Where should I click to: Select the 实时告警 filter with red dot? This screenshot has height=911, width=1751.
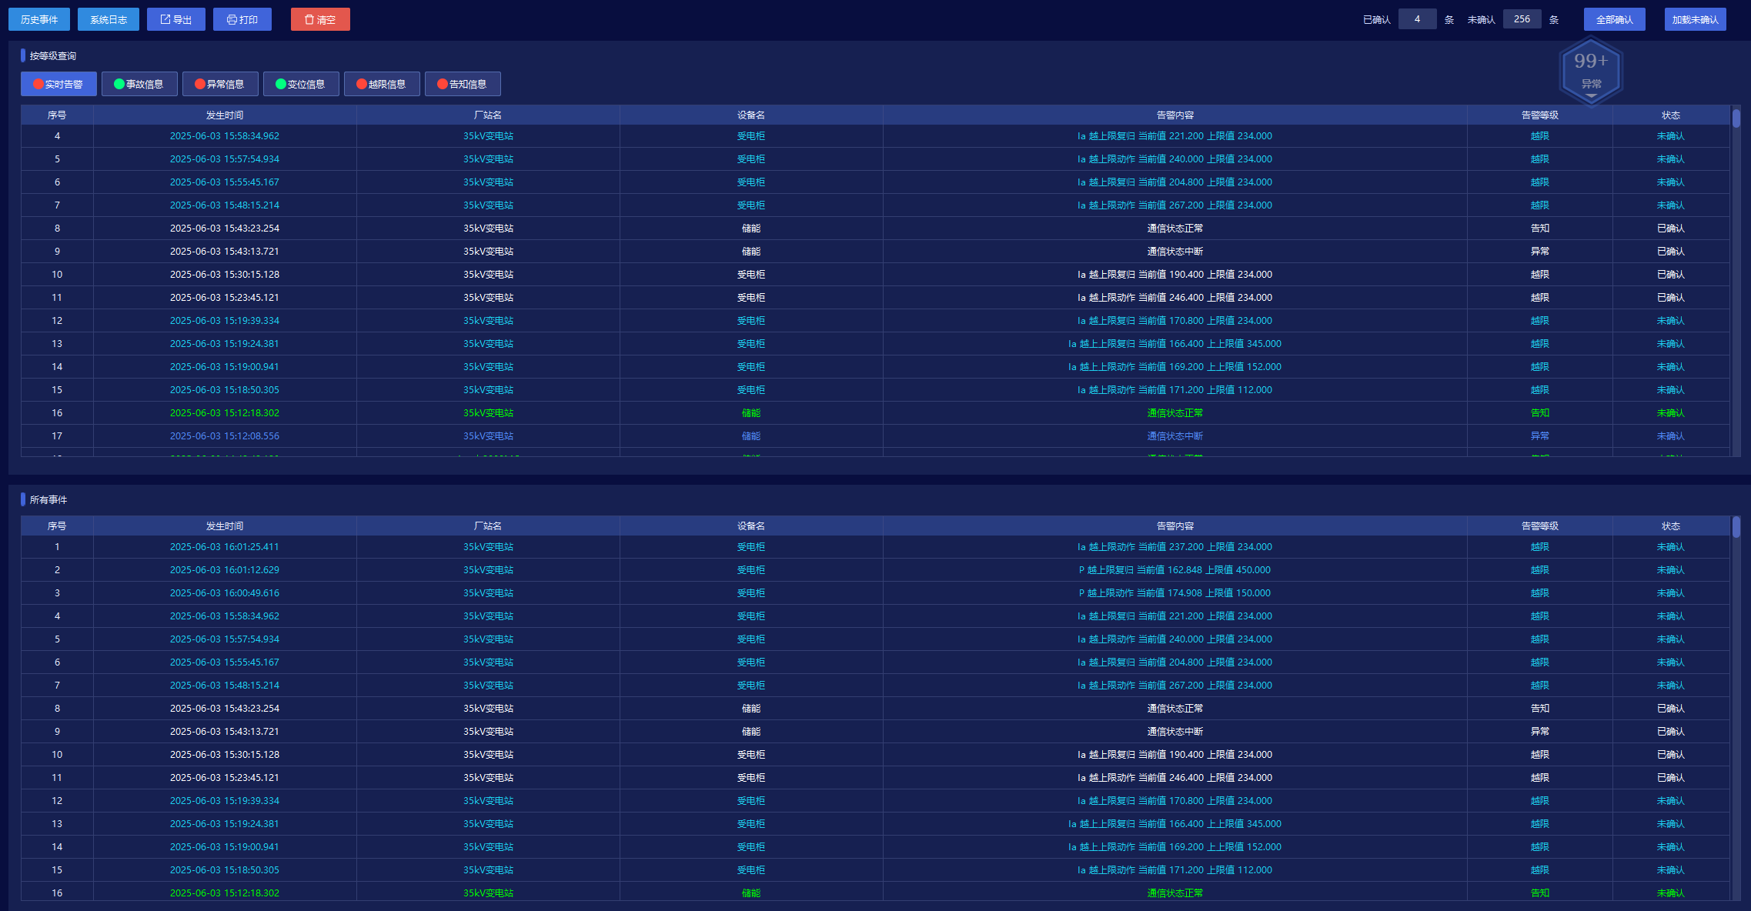pos(58,84)
